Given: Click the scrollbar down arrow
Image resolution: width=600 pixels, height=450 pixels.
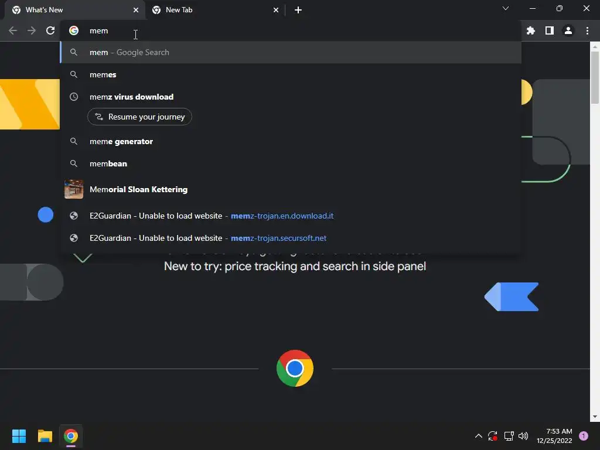Looking at the screenshot, I should click(x=595, y=417).
